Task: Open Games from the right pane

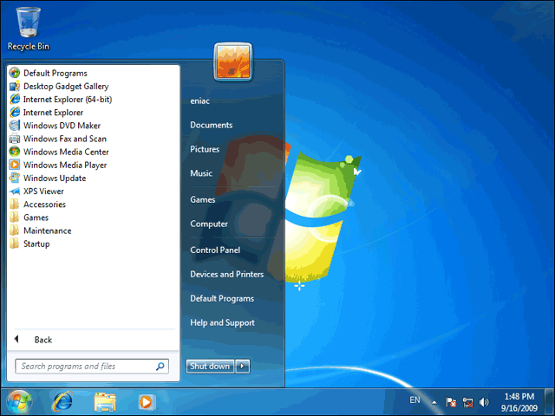Action: 202,199
